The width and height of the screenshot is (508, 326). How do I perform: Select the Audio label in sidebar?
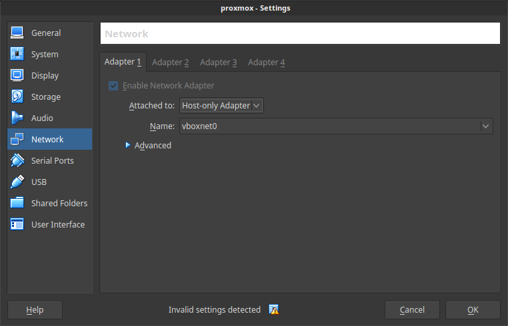pyautogui.click(x=42, y=118)
